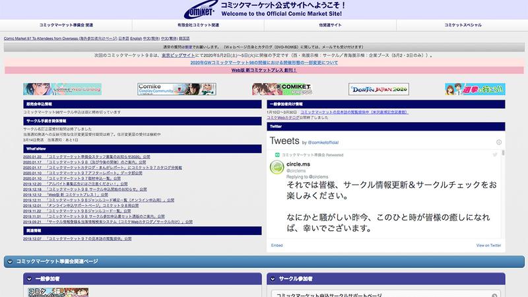Open the Comike Web Catalog banner
Viewport: 528px width, 297px height.
point(62,89)
